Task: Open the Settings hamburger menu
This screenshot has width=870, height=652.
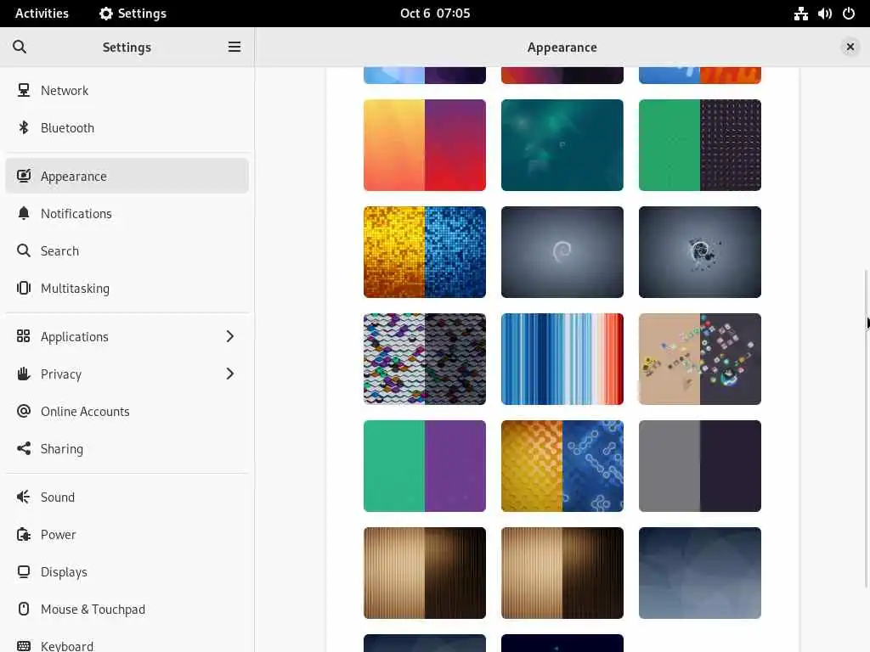Action: pyautogui.click(x=234, y=48)
